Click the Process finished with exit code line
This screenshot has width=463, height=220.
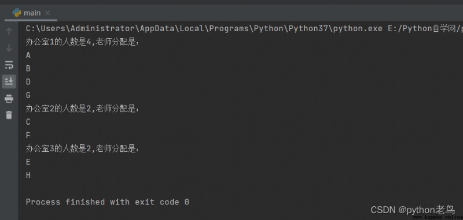tap(108, 202)
